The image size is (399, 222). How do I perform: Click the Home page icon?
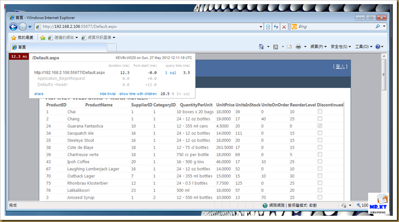[x=261, y=47]
